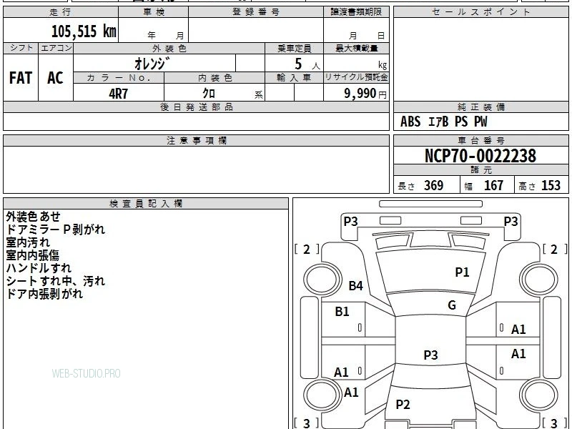Click the 最大積載量 header
This screenshot has width=572, height=429.
pyautogui.click(x=356, y=48)
